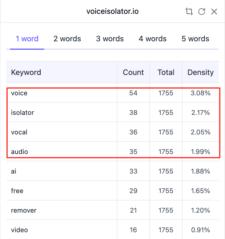The width and height of the screenshot is (225, 239).
Task: Click the Total column header
Action: (x=166, y=72)
